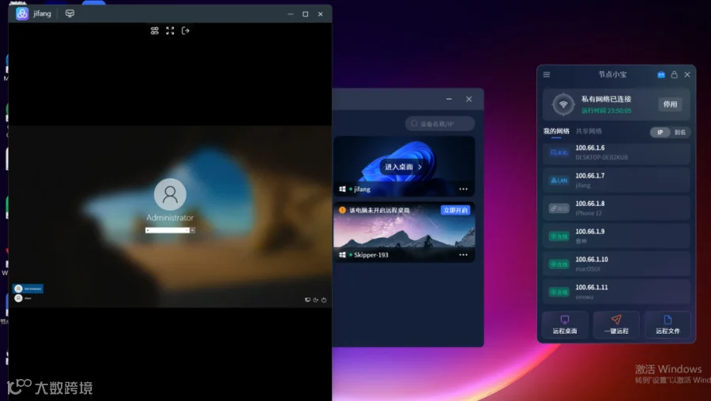Click the Wi-Fi network status icon

(x=563, y=104)
